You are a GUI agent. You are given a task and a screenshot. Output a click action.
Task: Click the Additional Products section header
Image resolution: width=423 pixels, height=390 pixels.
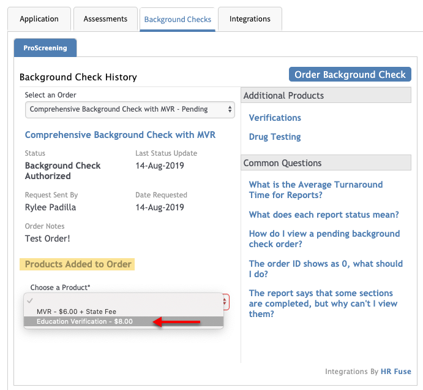tap(326, 96)
